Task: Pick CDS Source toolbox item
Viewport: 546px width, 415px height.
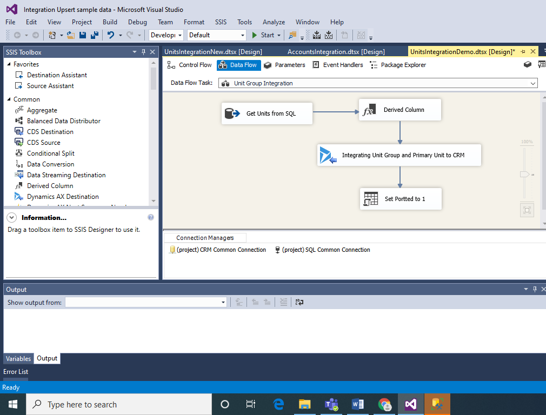Action: [x=44, y=143]
